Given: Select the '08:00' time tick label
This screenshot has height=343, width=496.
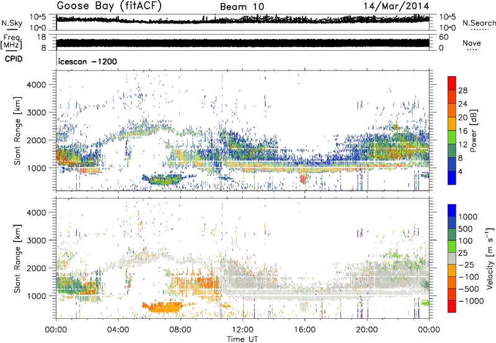Looking at the screenshot, I should pyautogui.click(x=180, y=330).
